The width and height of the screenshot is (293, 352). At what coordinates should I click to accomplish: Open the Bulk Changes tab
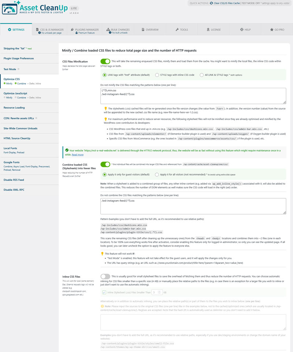[x=118, y=29]
